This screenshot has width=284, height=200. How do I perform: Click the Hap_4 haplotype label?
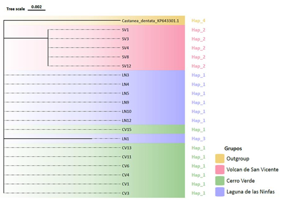tap(198, 20)
